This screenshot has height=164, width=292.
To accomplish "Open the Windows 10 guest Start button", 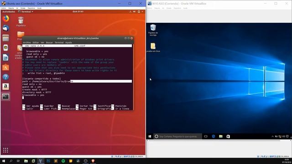I will pyautogui.click(x=150, y=136).
